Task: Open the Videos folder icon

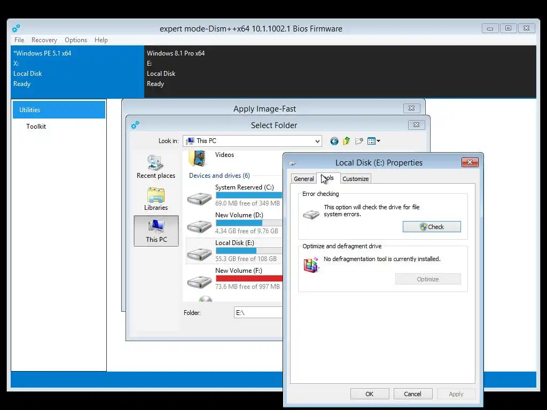Action: [x=198, y=159]
